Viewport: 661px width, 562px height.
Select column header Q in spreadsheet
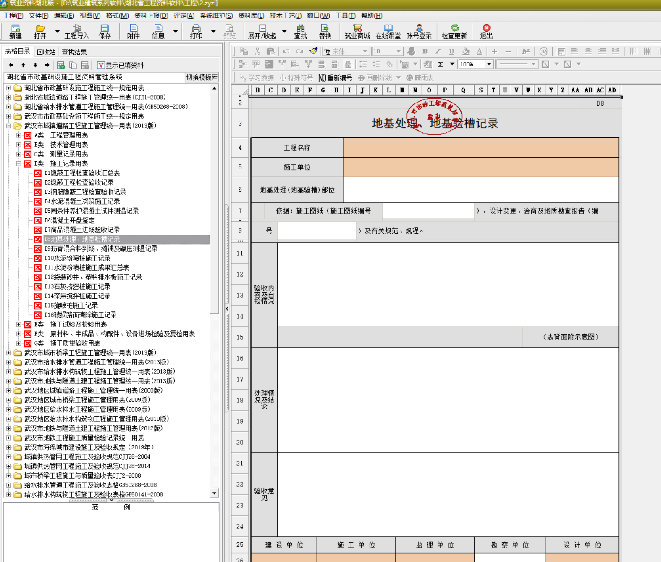(x=463, y=90)
